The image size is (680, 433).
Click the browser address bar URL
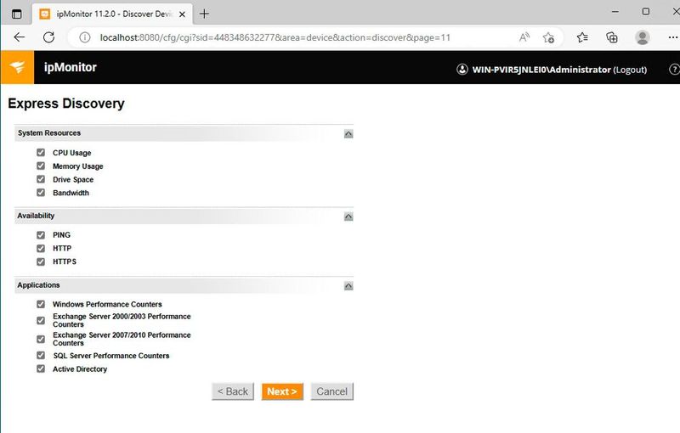(x=275, y=37)
